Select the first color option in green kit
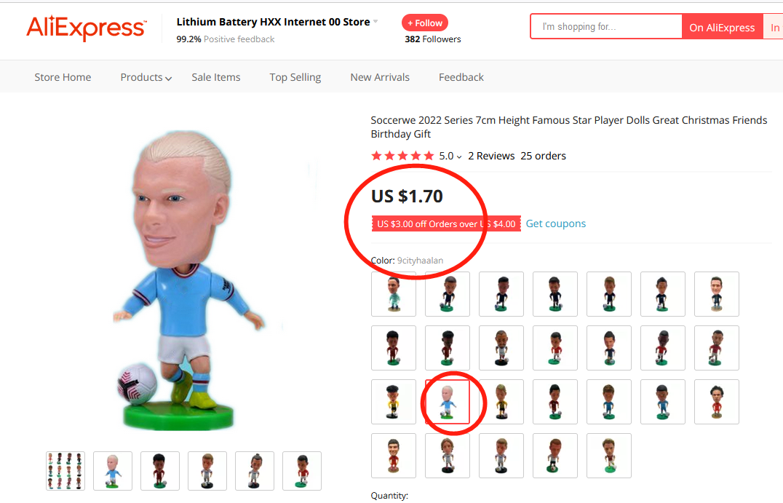783x503 pixels. pyautogui.click(x=394, y=294)
